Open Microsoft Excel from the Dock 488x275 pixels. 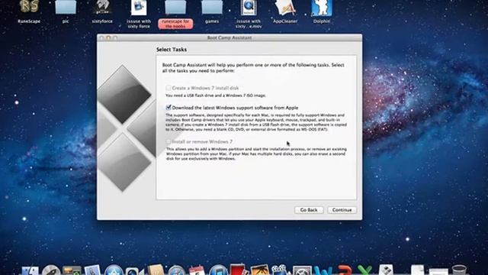coord(364,270)
